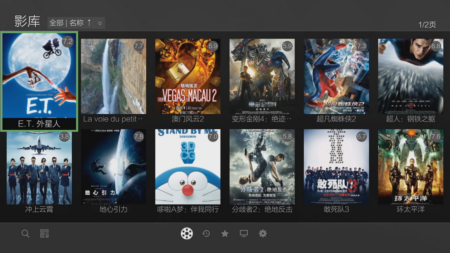Click the 哆啦A梦：伴我同行 title text

pos(187,209)
